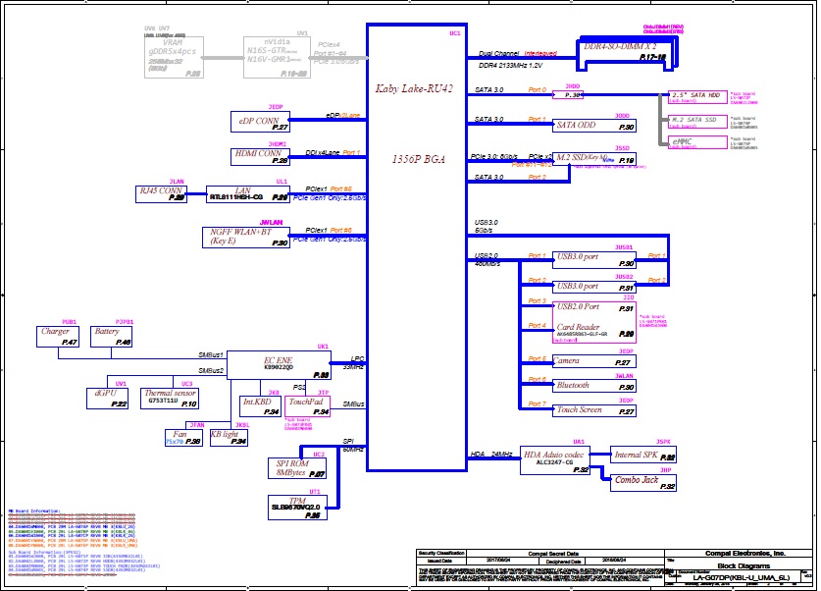The width and height of the screenshot is (821, 591).
Task: Click the M.2 SATA SSD sub-board block
Action: click(698, 122)
